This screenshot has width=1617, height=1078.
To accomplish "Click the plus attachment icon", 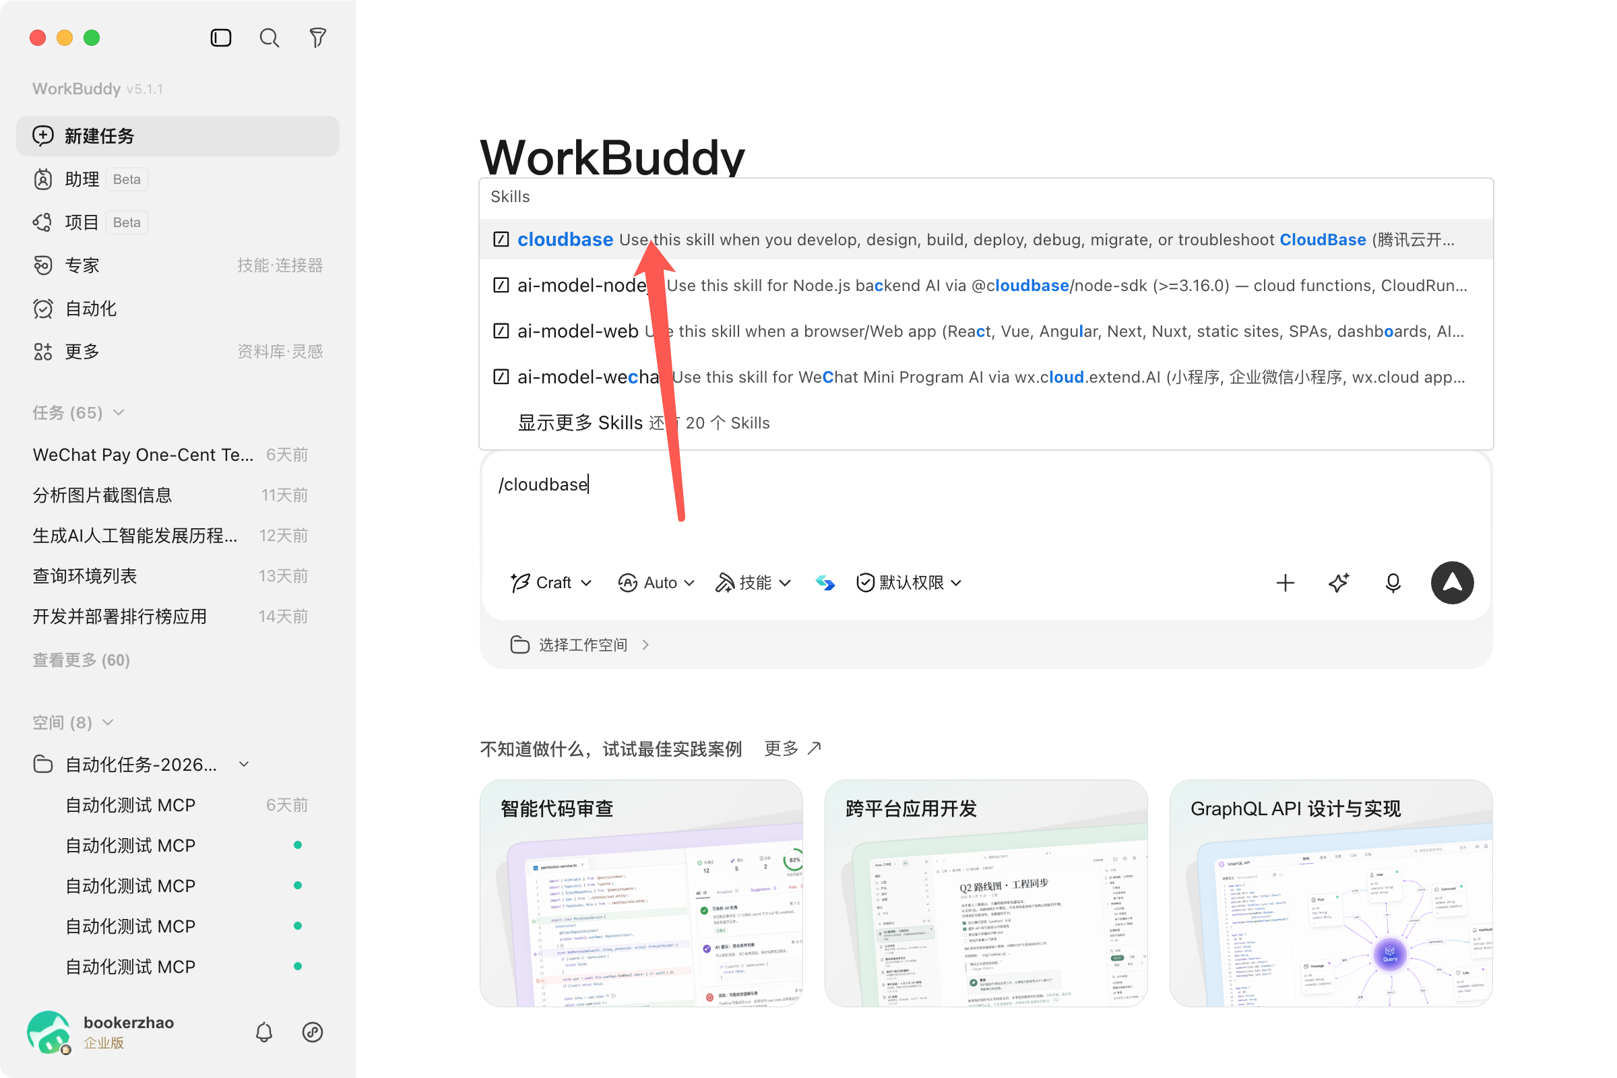I will [1285, 583].
